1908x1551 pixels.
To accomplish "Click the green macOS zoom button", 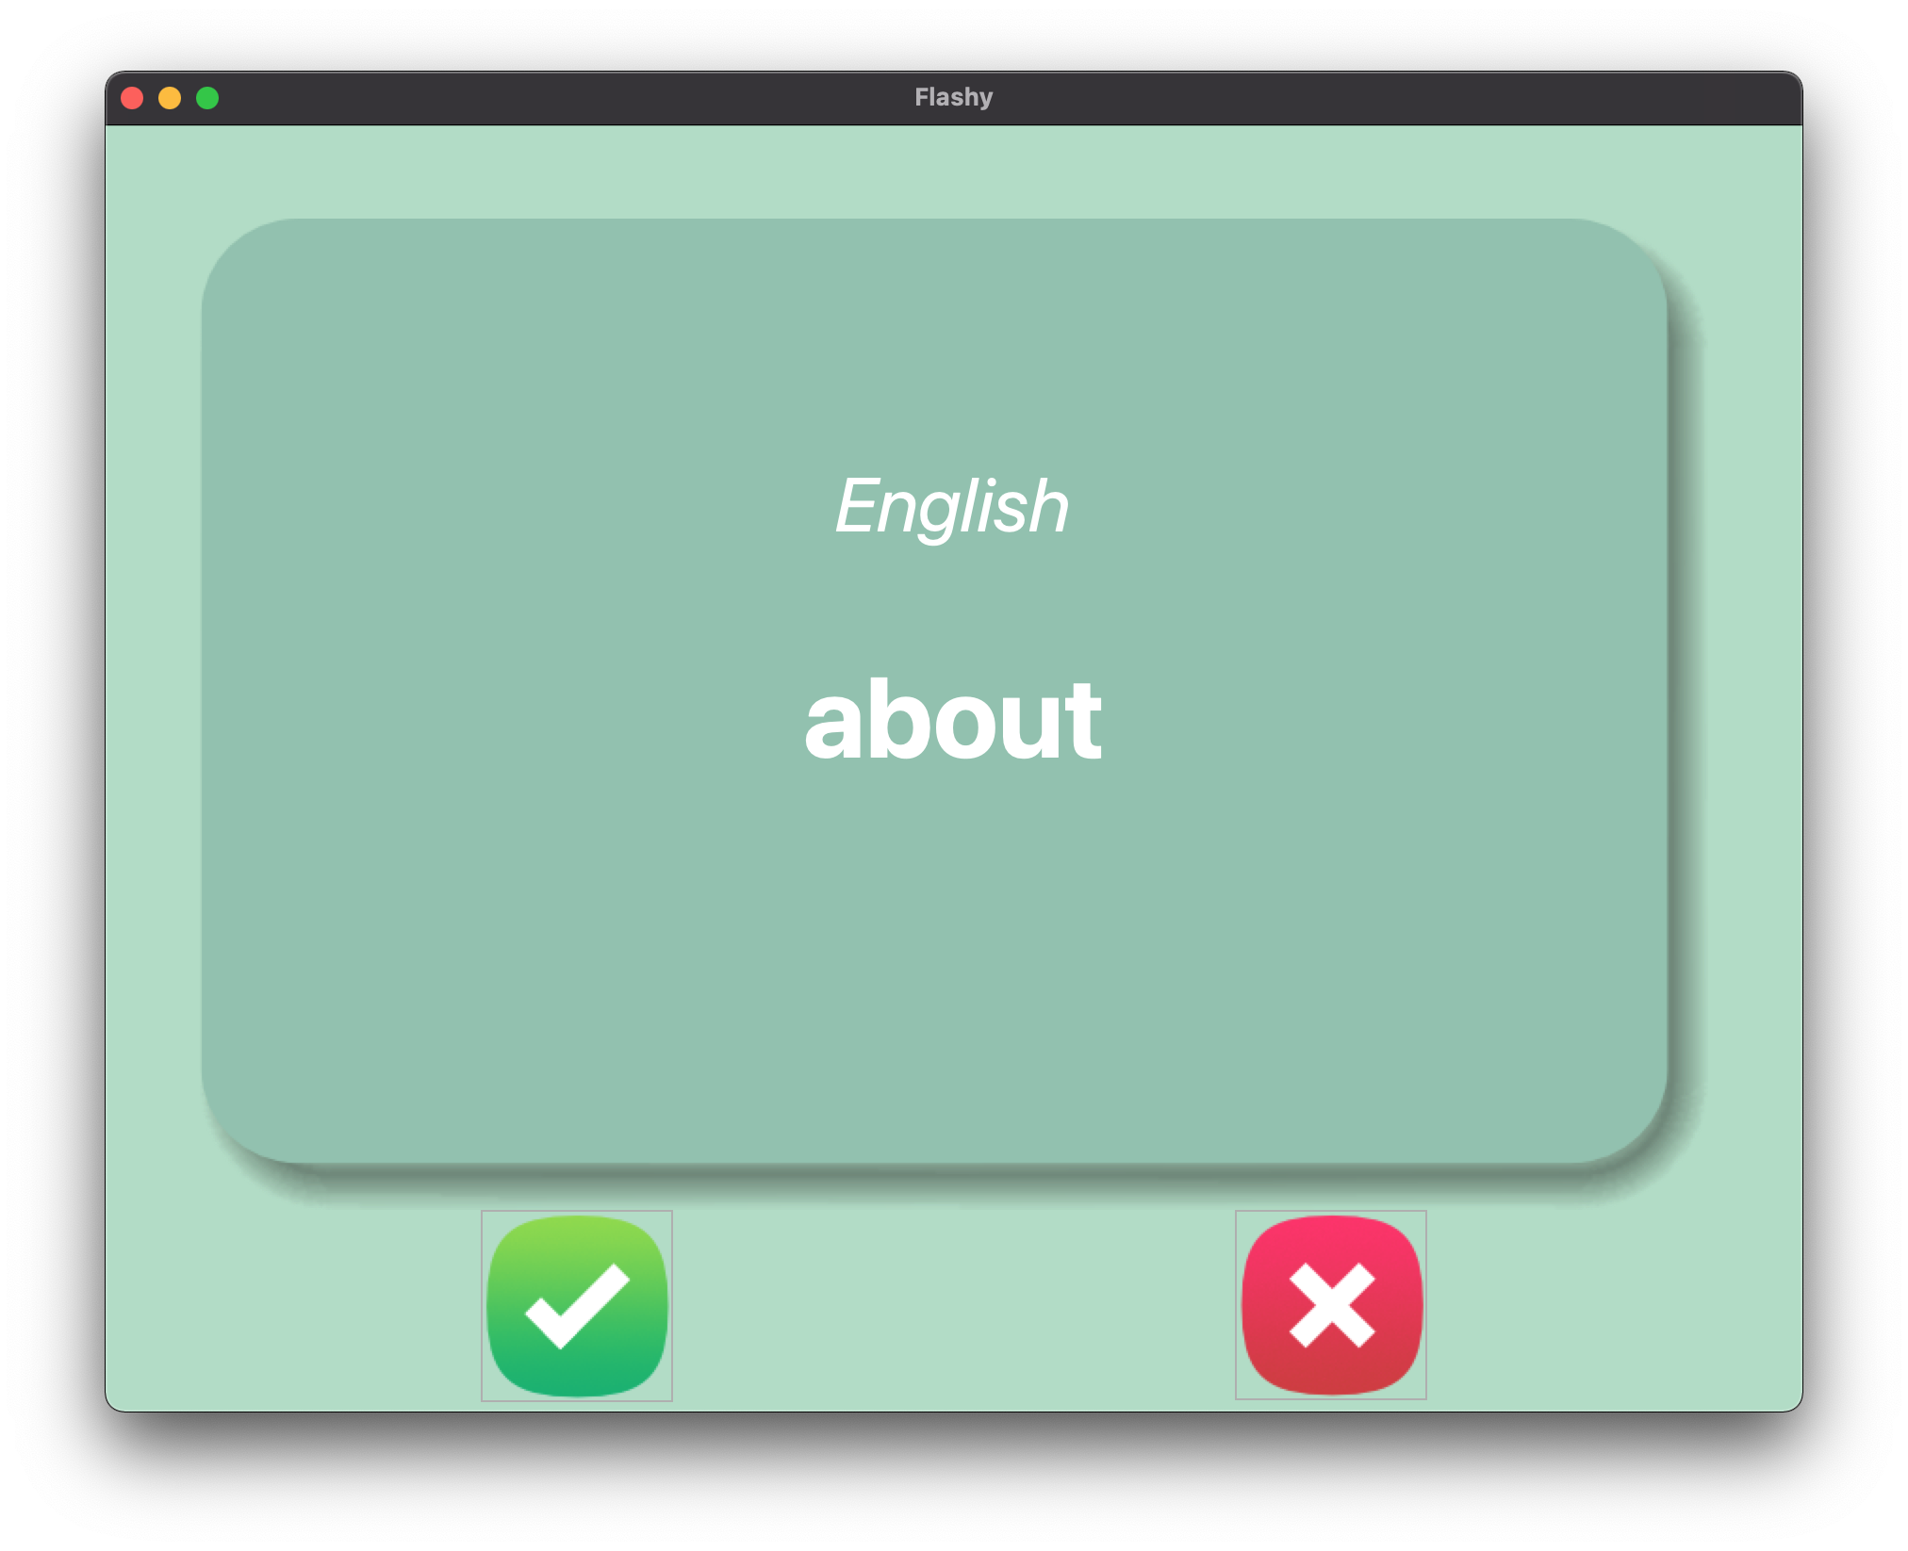I will (206, 96).
